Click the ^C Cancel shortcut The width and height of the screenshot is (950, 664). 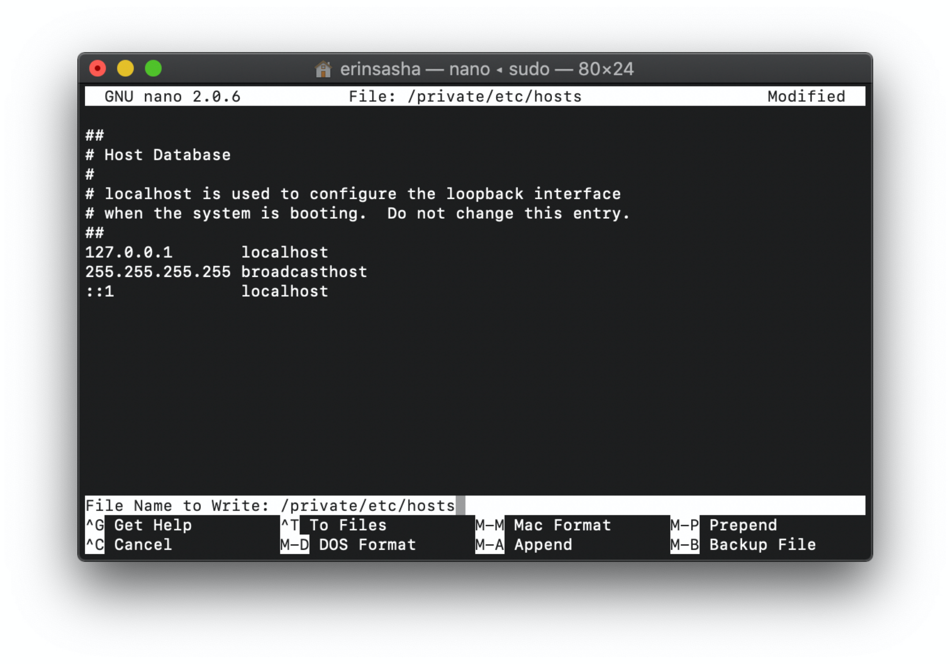click(x=129, y=545)
